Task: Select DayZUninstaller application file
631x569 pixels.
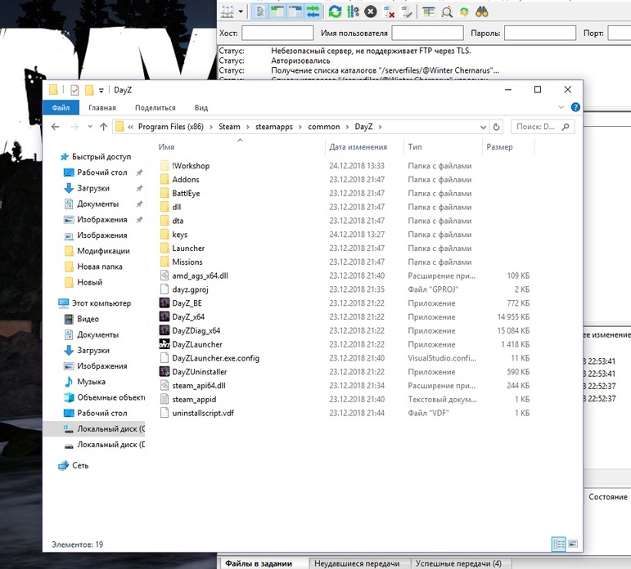Action: click(199, 372)
